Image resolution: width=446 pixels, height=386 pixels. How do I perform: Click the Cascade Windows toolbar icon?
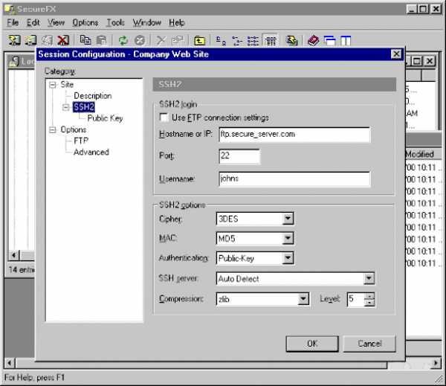[x=330, y=40]
